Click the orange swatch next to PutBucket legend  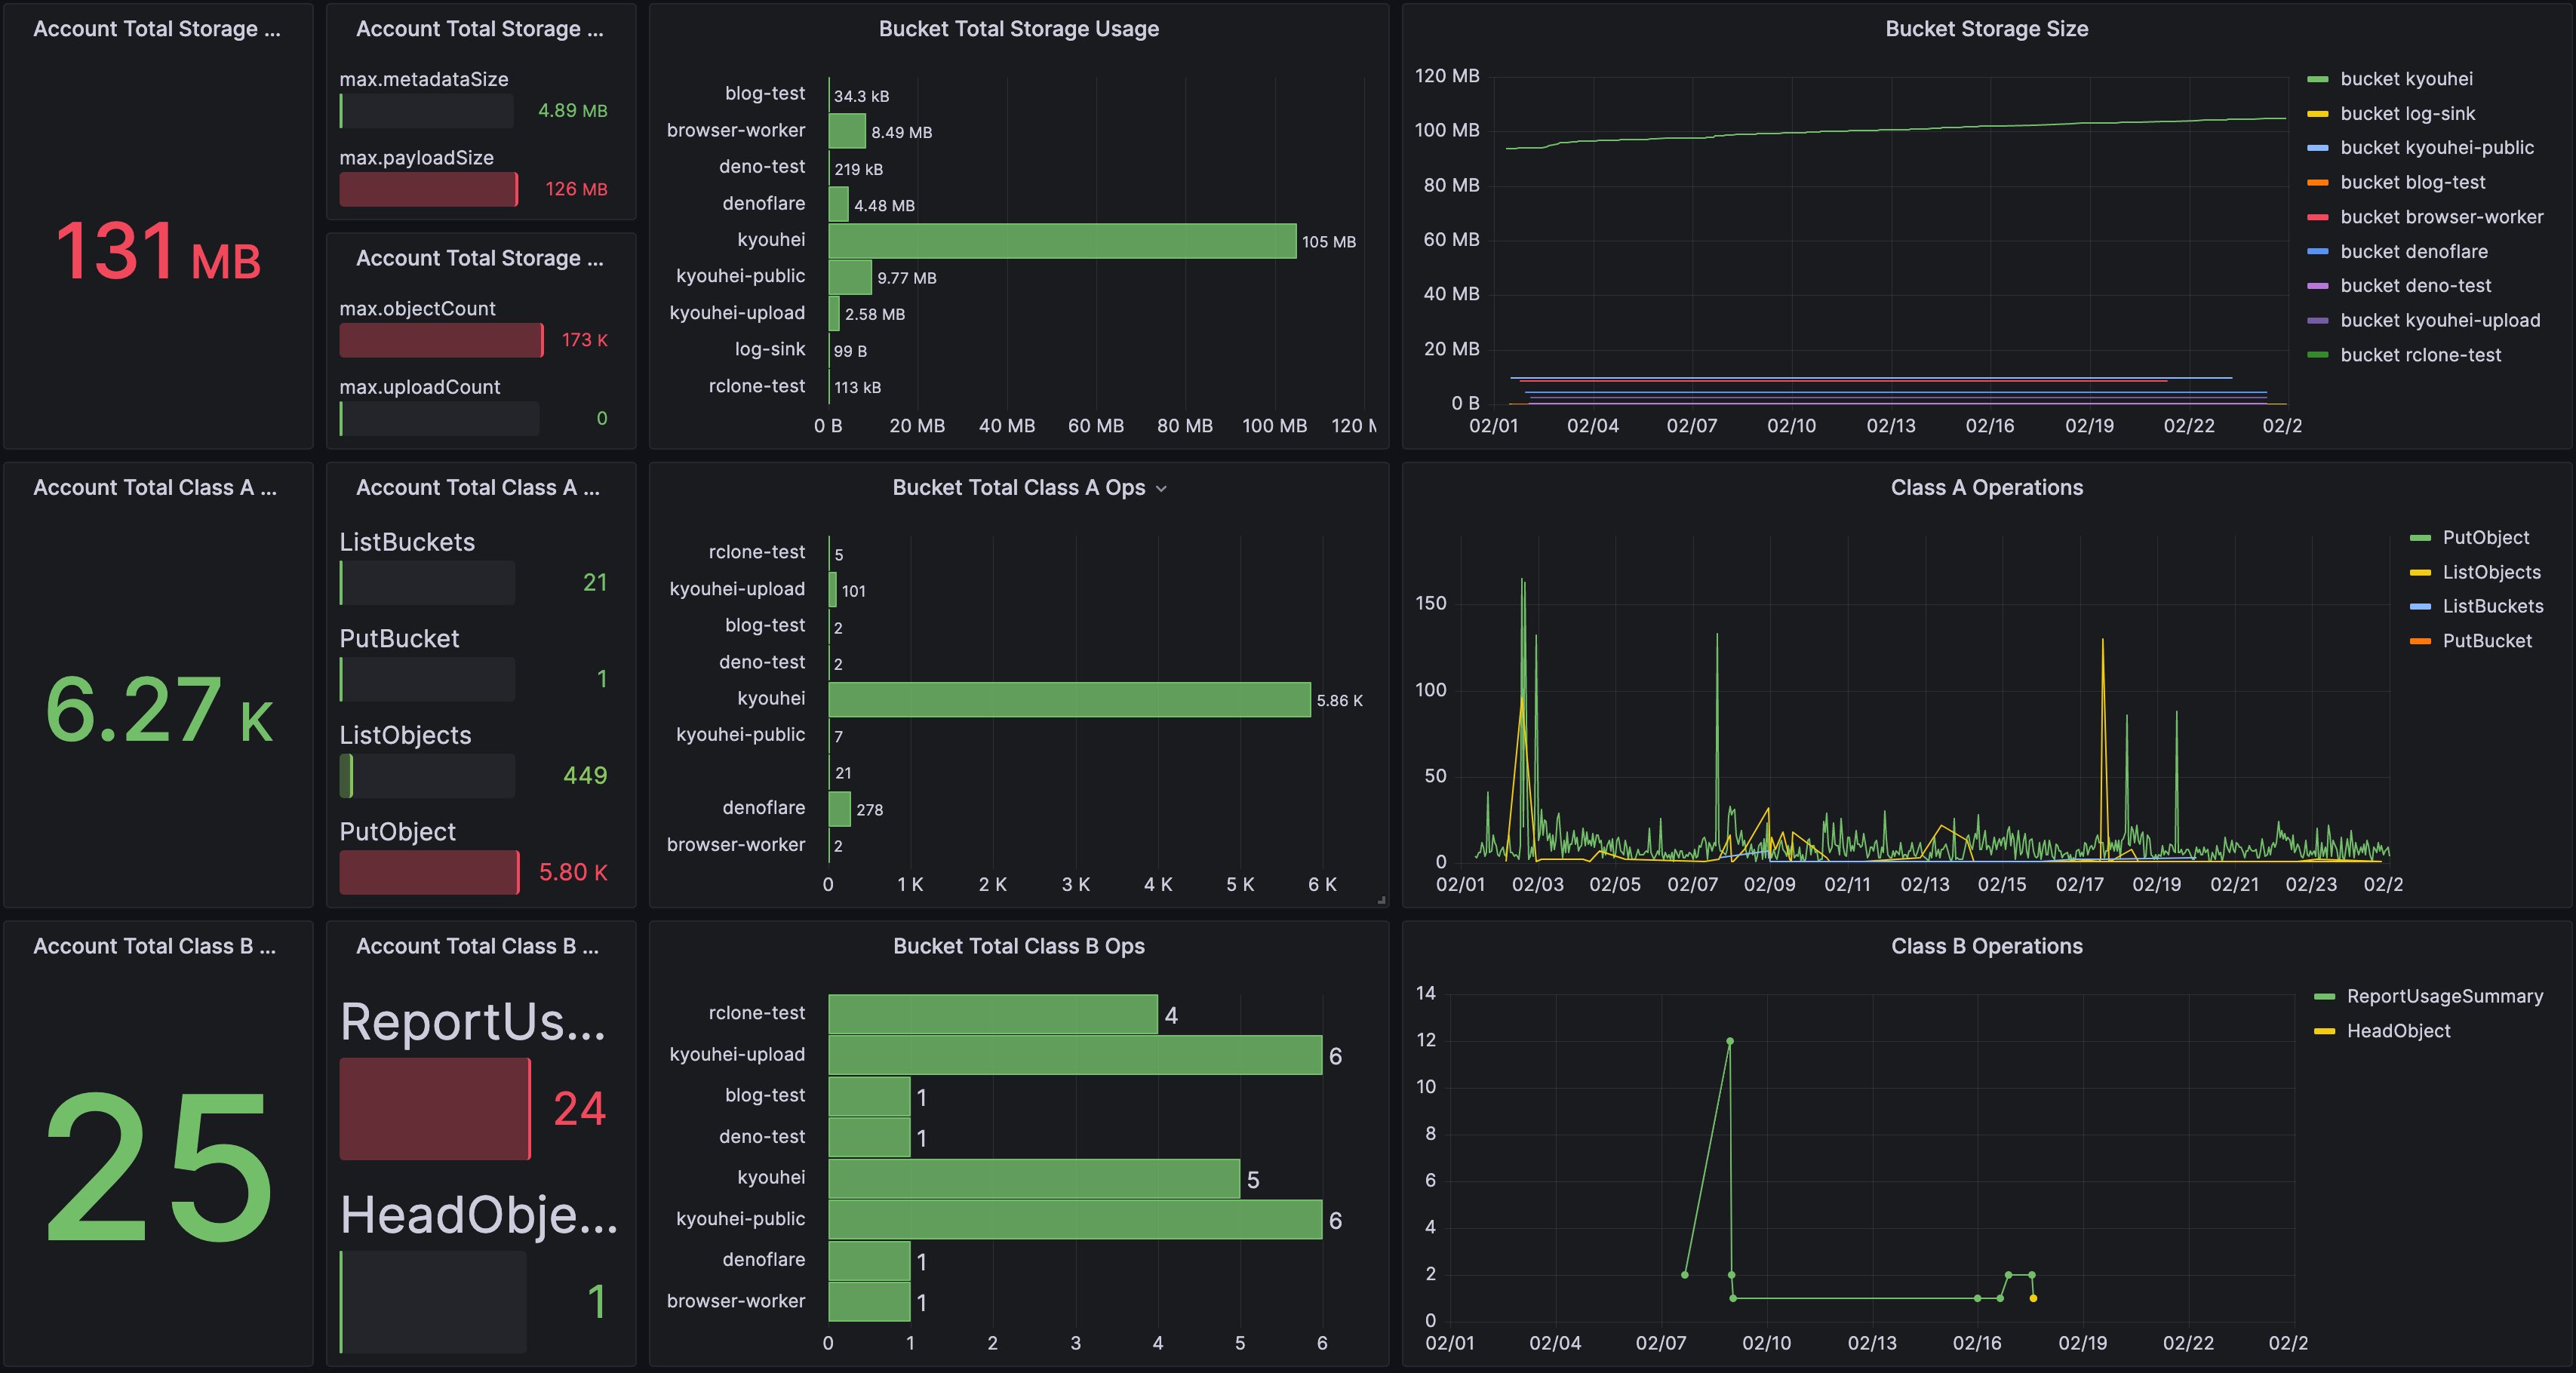pyautogui.click(x=2420, y=642)
